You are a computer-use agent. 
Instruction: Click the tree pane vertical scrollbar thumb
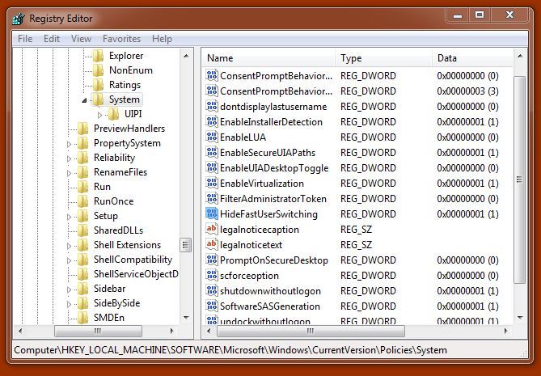point(186,245)
